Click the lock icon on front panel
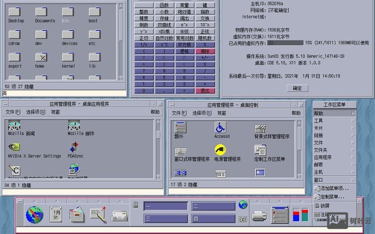Image resolution: width=375 pixels, height=234 pixels. (135, 205)
